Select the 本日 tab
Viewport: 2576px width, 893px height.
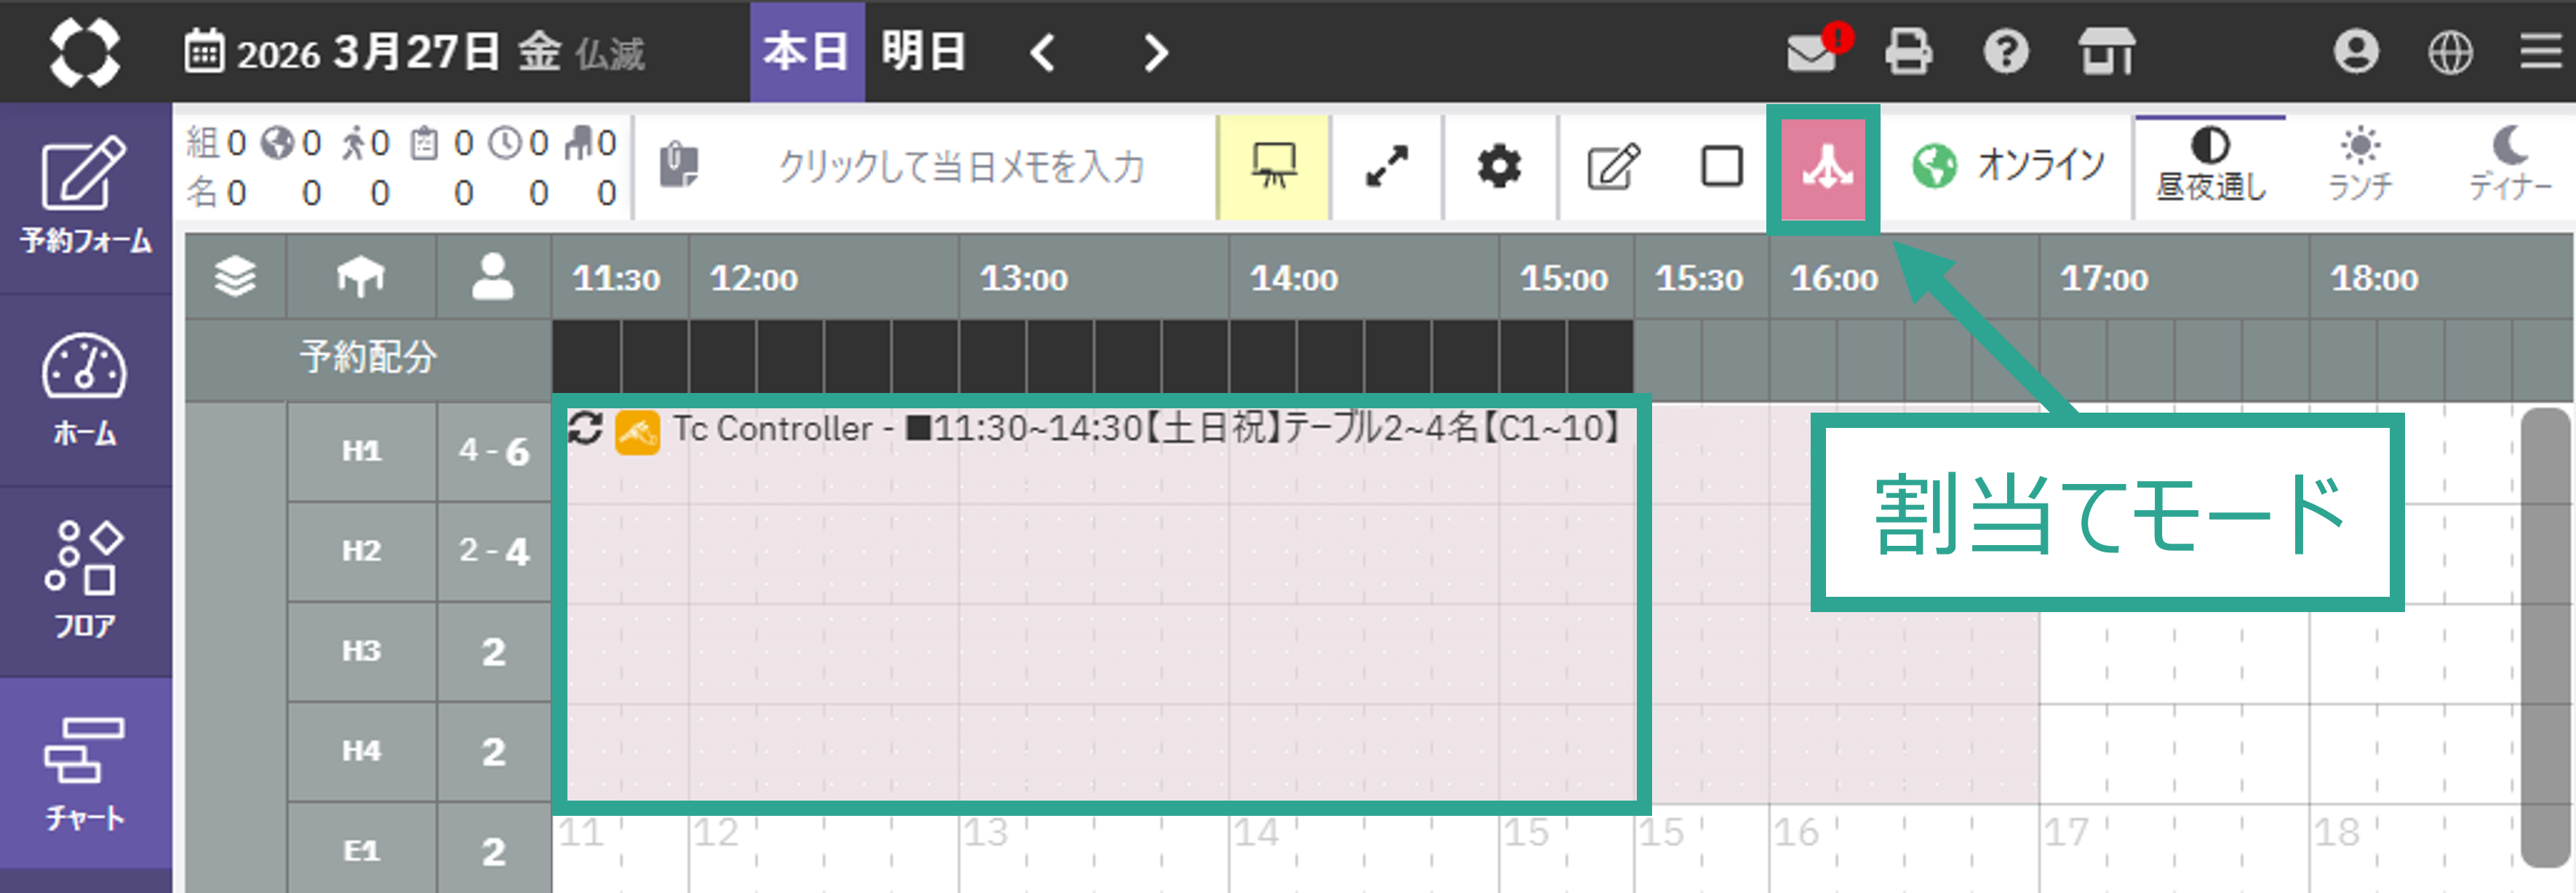(x=807, y=52)
